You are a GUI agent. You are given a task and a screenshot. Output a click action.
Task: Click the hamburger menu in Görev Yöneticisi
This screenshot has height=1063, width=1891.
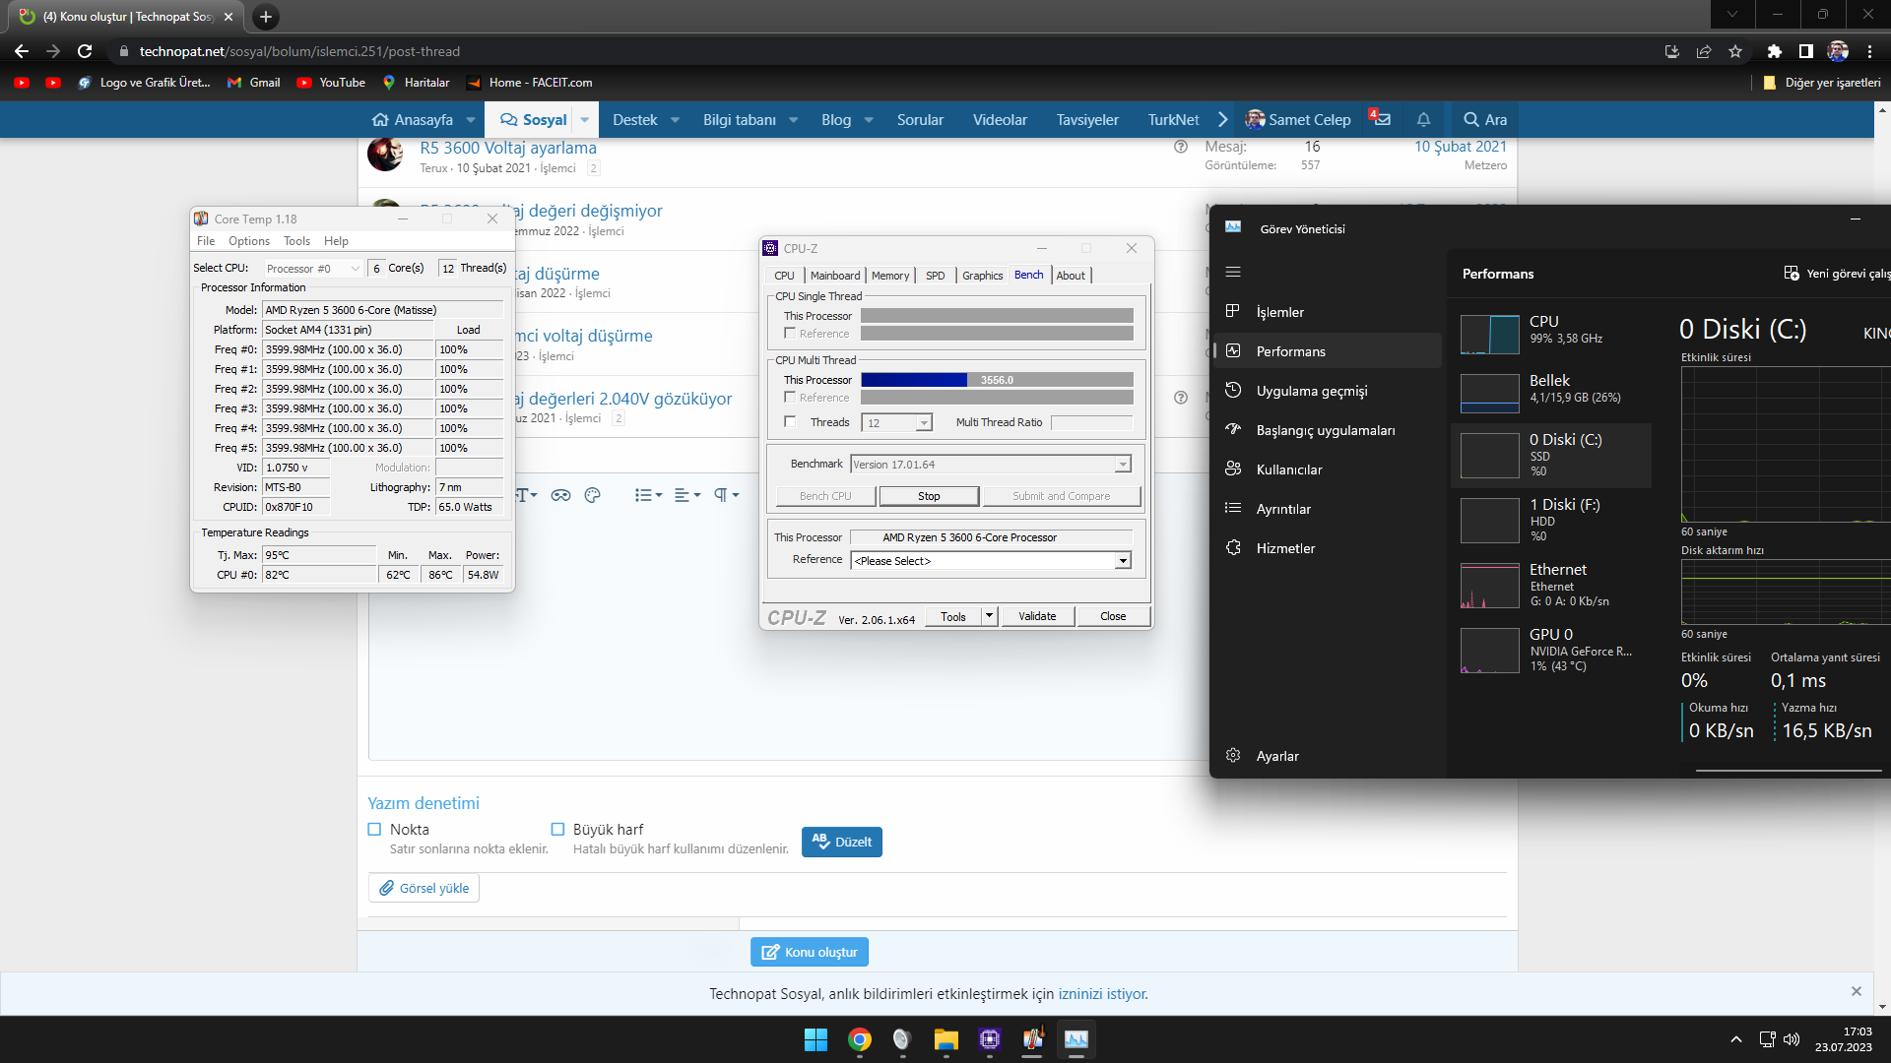point(1233,272)
